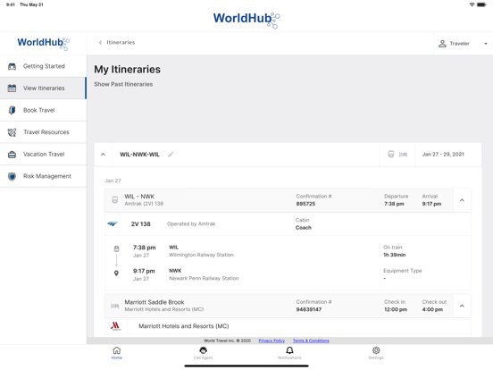Click the hotel bed icon in trip header
493x370 pixels.
point(403,155)
